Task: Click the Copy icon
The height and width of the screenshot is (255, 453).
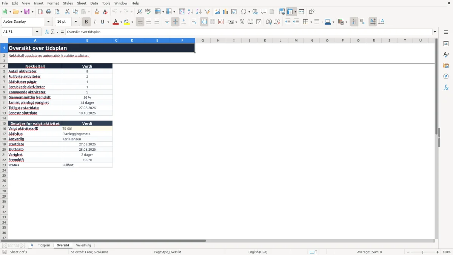Action: pyautogui.click(x=75, y=12)
